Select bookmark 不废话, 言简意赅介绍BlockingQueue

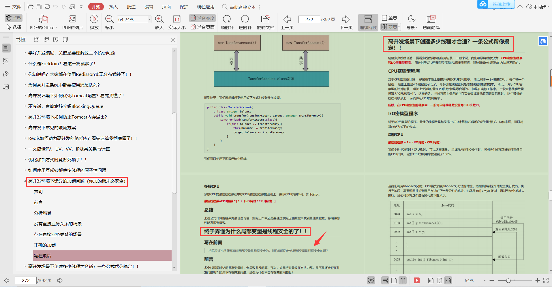[66, 106]
